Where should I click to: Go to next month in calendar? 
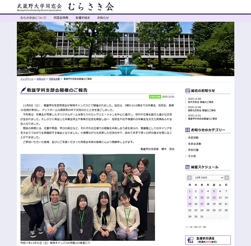[226, 178]
